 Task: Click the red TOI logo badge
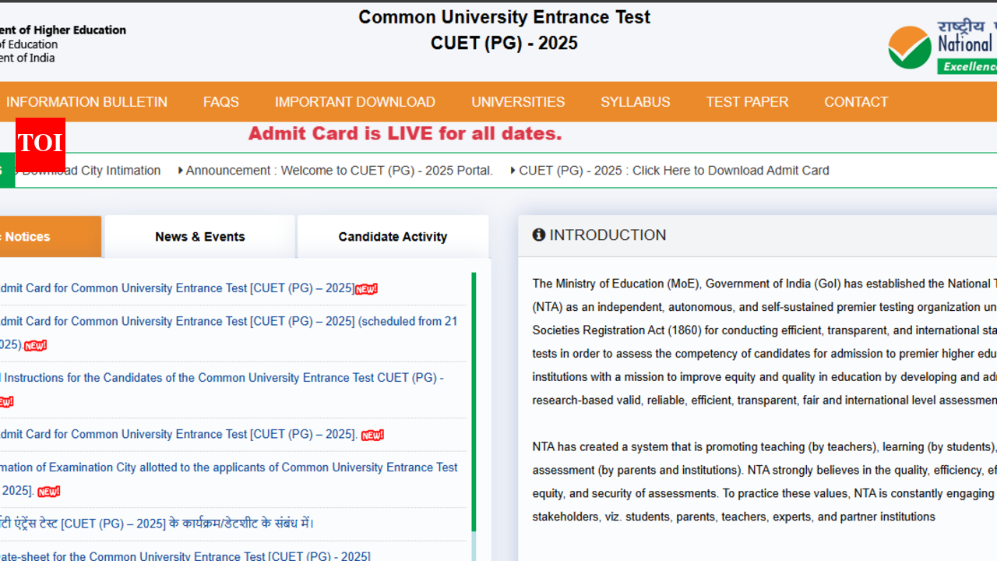pyautogui.click(x=40, y=143)
